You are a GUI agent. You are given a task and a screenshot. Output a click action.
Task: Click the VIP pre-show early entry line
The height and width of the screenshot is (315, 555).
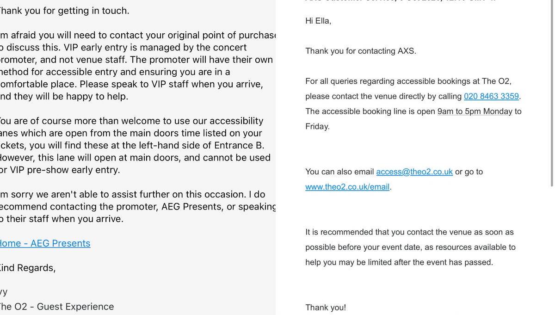60,170
